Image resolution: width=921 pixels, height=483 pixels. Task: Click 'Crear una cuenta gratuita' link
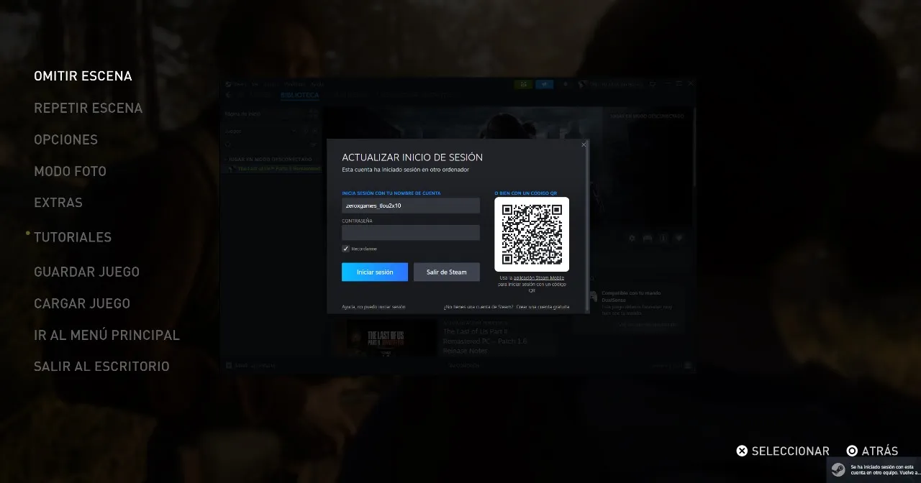click(x=543, y=307)
